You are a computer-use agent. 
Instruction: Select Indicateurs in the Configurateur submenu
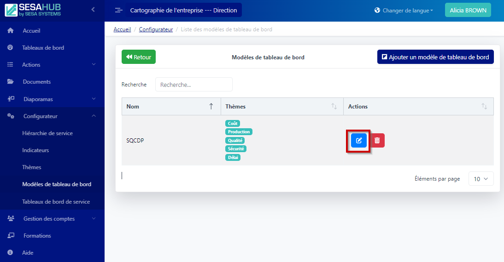(35, 150)
